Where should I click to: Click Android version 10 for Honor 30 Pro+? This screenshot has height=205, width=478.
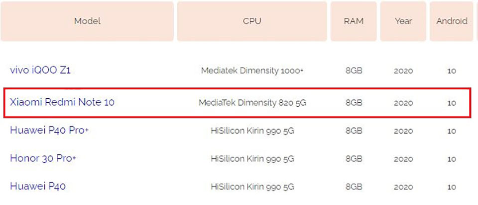pyautogui.click(x=452, y=159)
